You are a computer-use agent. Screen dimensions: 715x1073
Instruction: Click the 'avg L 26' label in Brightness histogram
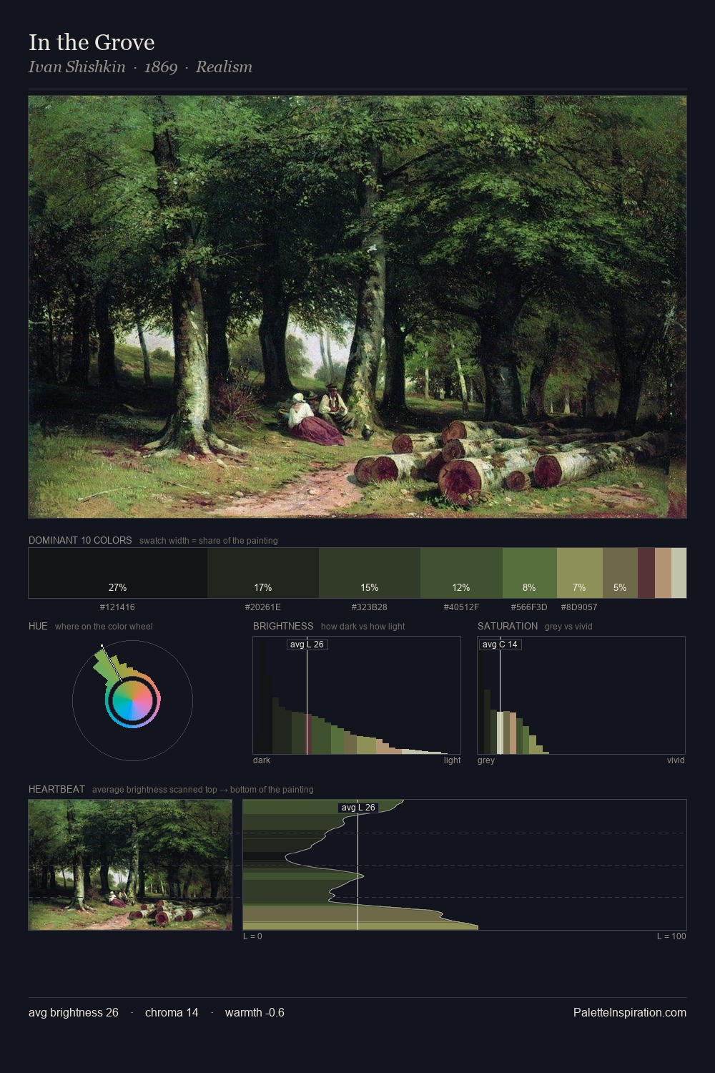click(307, 645)
